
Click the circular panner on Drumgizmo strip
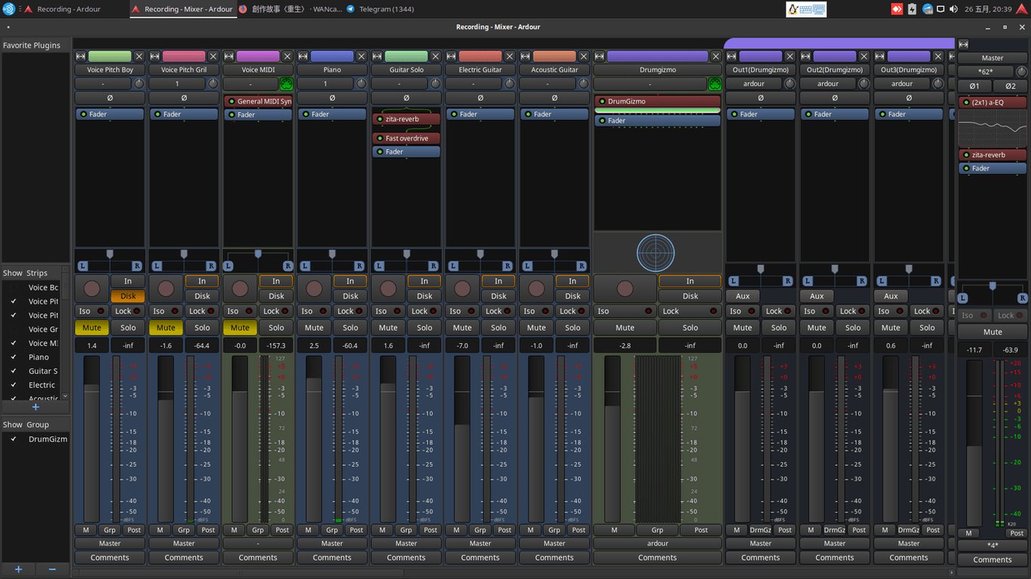656,253
